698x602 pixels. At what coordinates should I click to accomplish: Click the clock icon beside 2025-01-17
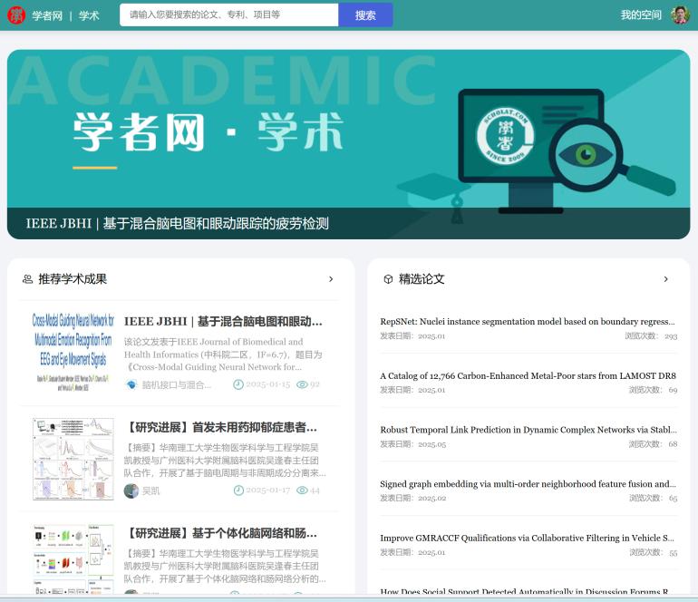(238, 490)
